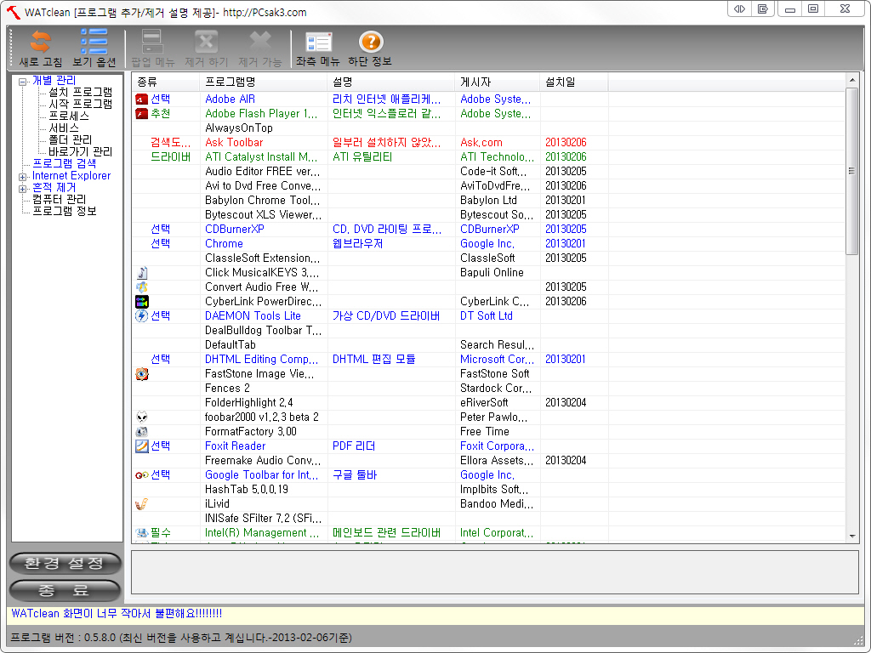Select 바로가기 관리 tree item
Image resolution: width=871 pixels, height=653 pixels.
pyautogui.click(x=80, y=151)
